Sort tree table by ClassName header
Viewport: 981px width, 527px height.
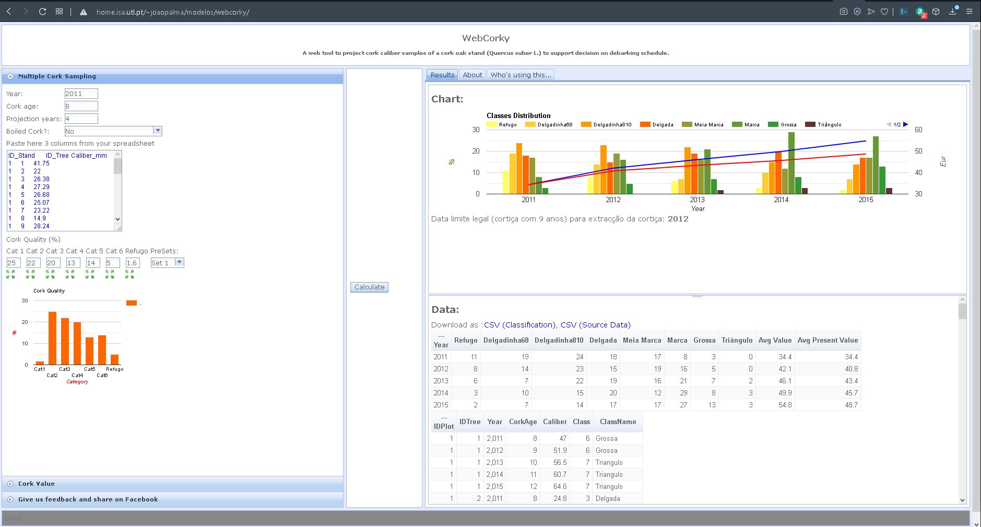click(x=618, y=421)
